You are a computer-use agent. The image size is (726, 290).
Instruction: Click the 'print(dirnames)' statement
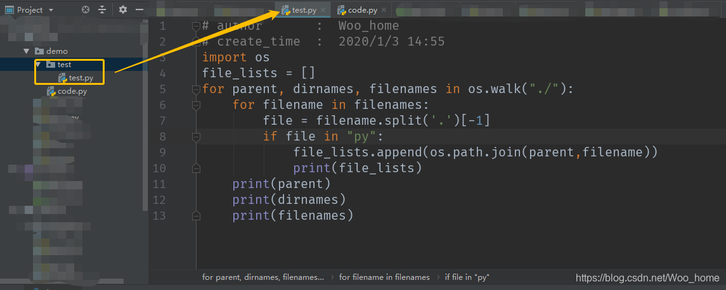[x=289, y=200]
